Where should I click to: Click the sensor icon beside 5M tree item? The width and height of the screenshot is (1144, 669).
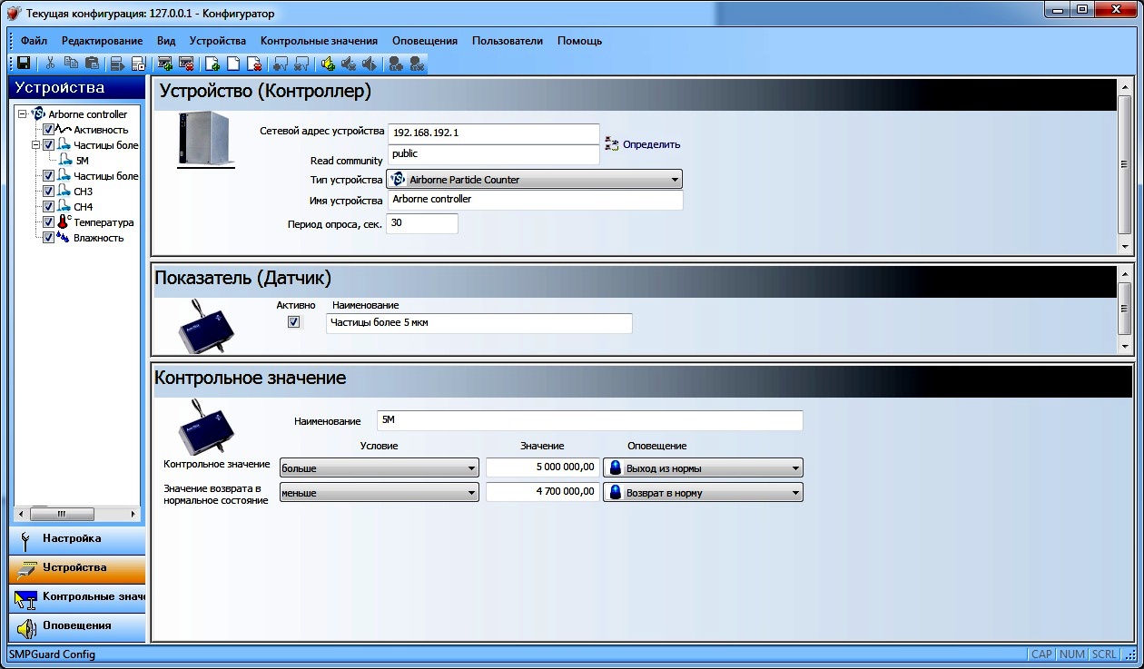tap(65, 160)
